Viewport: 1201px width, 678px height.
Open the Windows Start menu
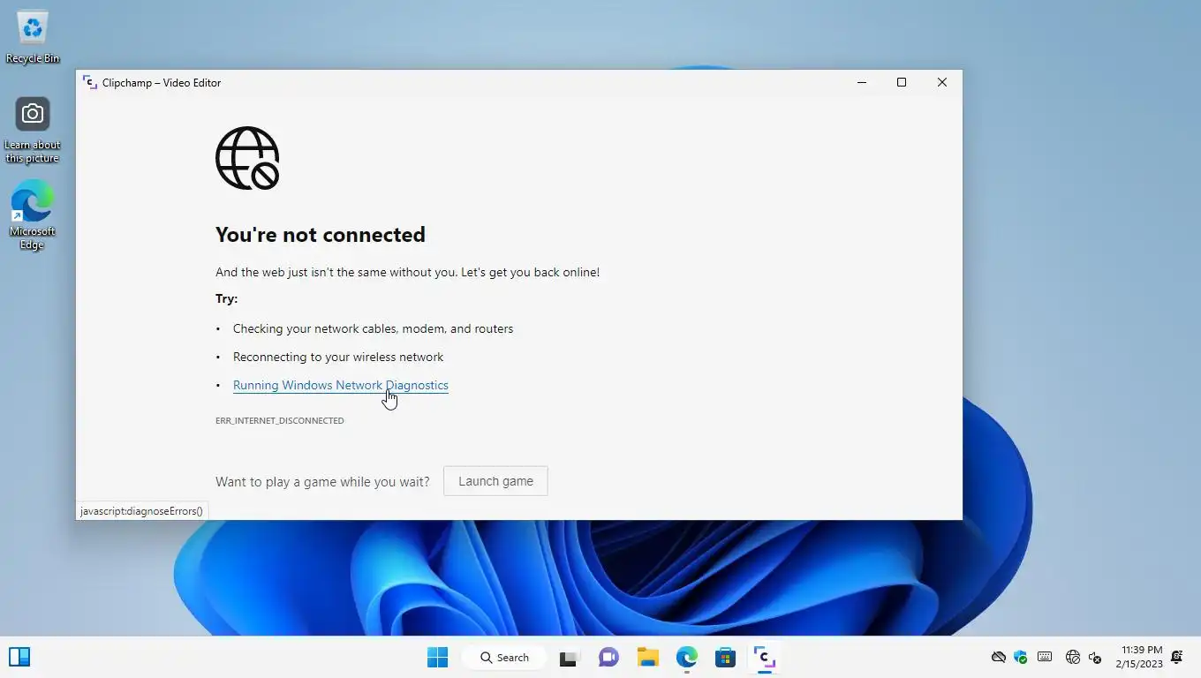(437, 657)
